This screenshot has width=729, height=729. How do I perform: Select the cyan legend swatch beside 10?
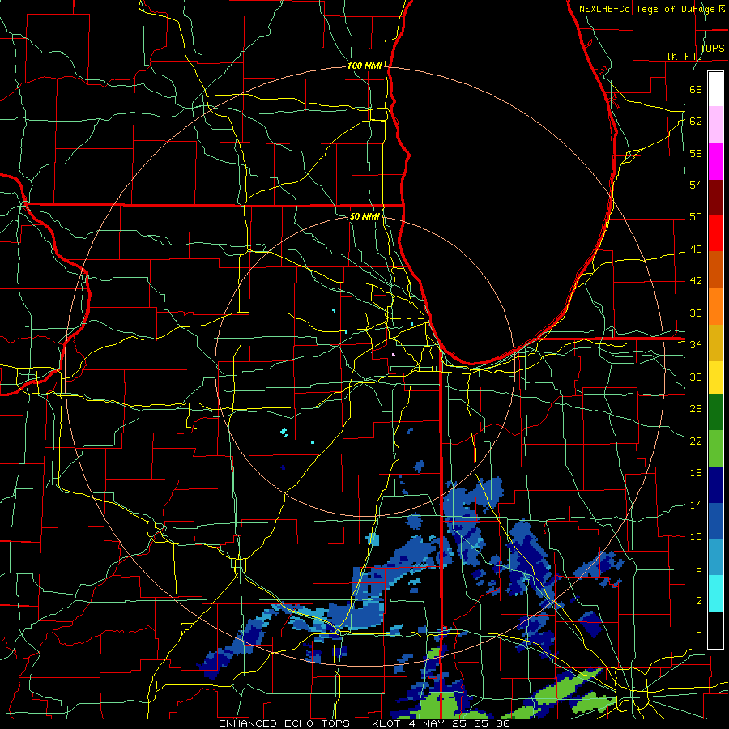coord(715,594)
